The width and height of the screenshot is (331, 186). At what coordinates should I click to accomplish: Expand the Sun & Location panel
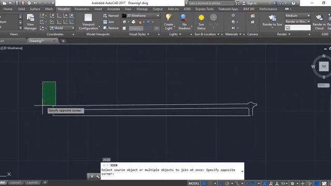tap(207, 34)
